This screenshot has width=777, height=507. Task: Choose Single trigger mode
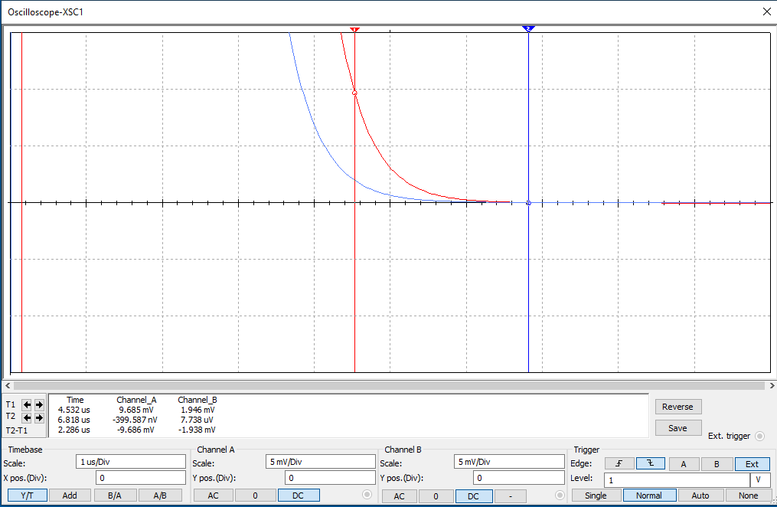click(596, 496)
